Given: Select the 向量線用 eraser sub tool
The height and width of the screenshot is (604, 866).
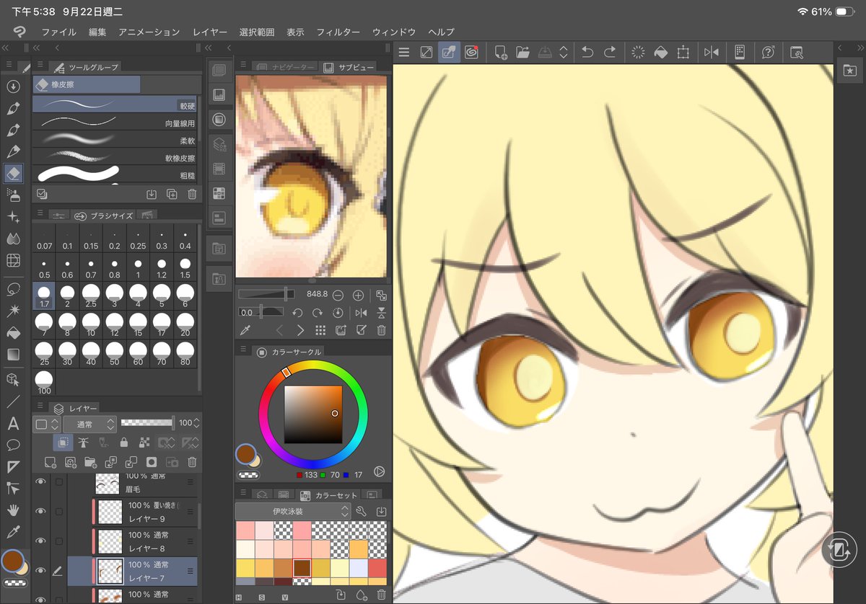Looking at the screenshot, I should [x=115, y=122].
